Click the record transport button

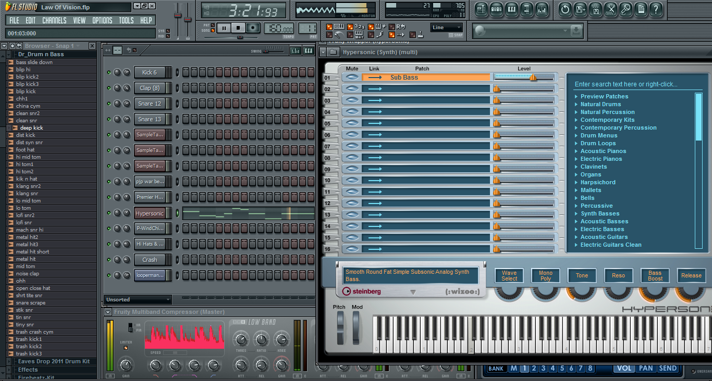(253, 28)
